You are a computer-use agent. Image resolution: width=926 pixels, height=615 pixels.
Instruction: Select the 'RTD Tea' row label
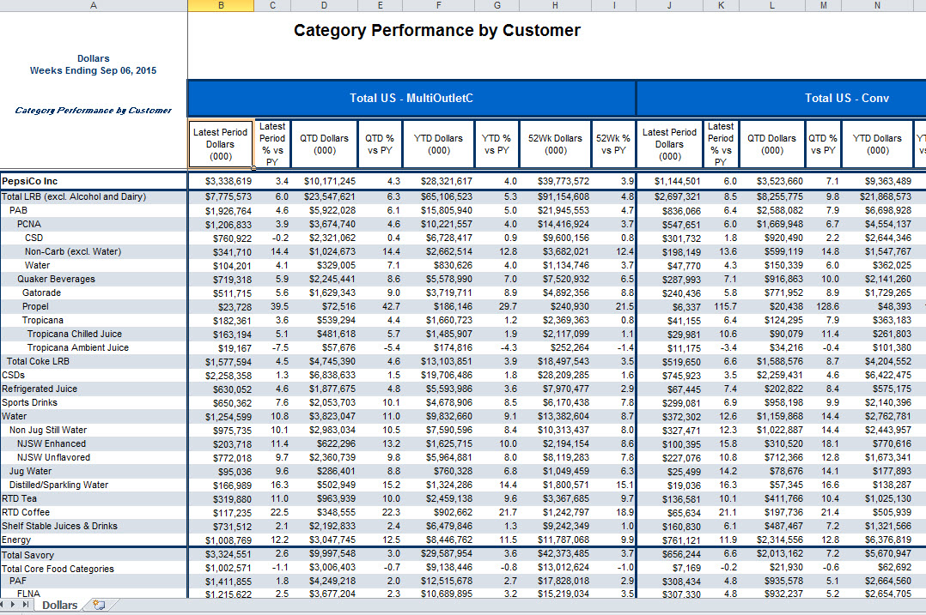click(x=20, y=499)
